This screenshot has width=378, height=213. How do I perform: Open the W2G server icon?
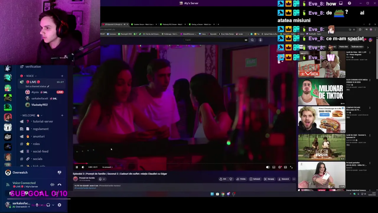pos(8,137)
